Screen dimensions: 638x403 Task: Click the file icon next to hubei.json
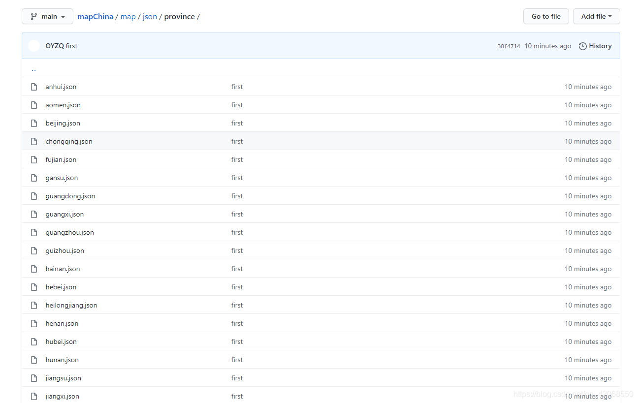point(34,341)
